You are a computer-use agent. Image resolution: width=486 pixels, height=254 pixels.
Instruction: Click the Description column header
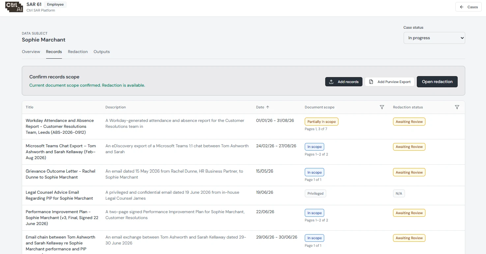116,107
